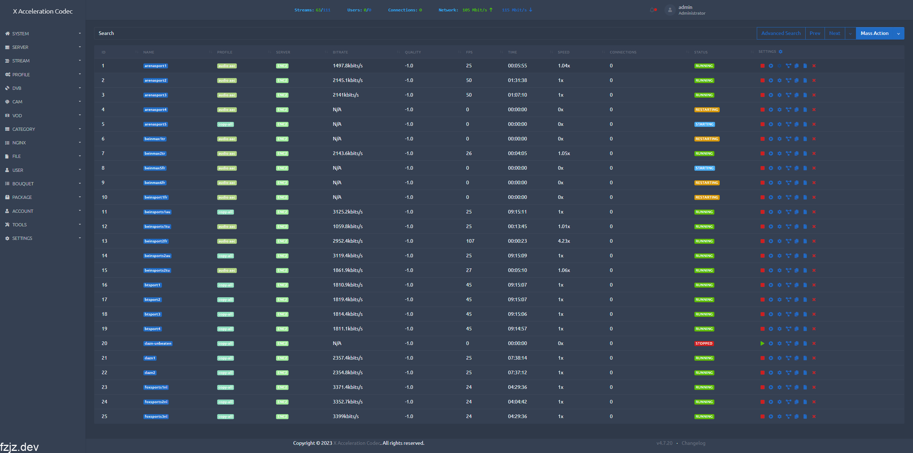
Task: Click the X Acceleration Codec footer link
Action: (x=357, y=443)
